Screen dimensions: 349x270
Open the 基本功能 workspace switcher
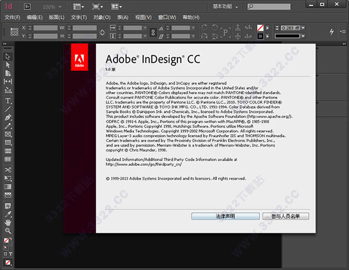point(225,6)
